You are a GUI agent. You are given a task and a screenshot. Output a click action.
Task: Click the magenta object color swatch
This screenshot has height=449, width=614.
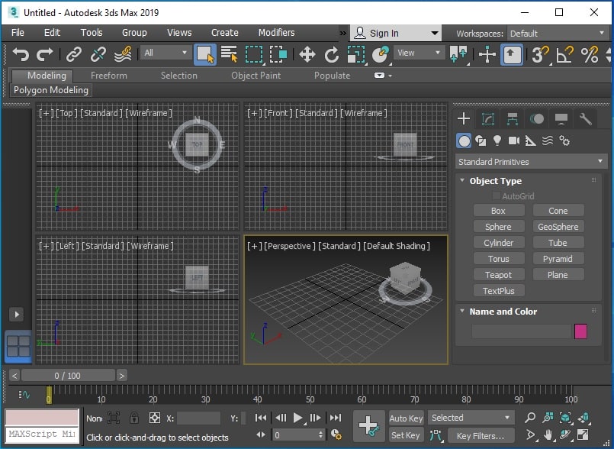pyautogui.click(x=580, y=331)
